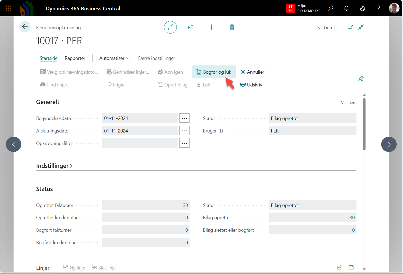Click share icon in Linjer section
The image size is (403, 274).
(339, 267)
